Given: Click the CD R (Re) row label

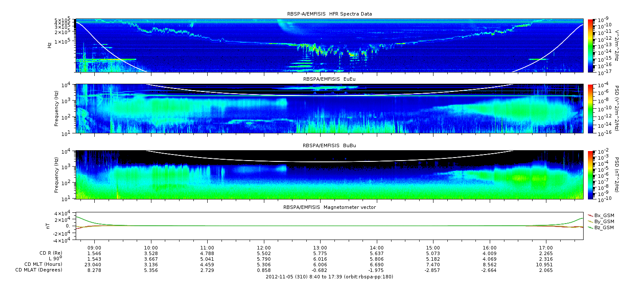Looking at the screenshot, I should click(47, 253).
